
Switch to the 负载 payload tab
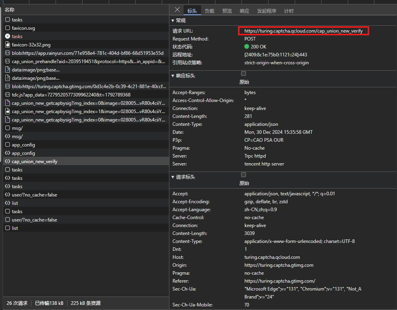click(x=209, y=11)
